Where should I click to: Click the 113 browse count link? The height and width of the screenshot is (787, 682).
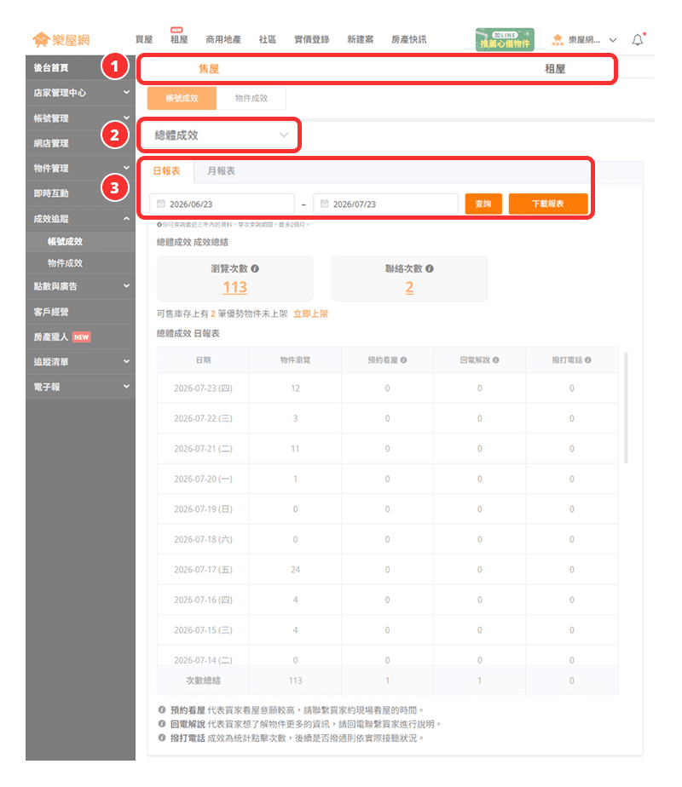coord(234,287)
